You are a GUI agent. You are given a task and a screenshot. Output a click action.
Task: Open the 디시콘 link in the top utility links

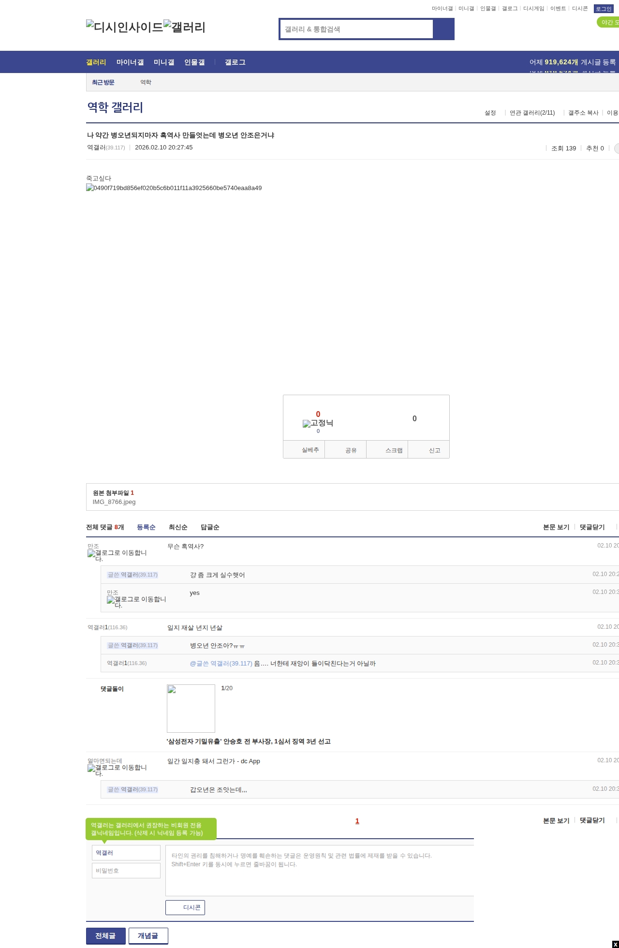coord(580,9)
